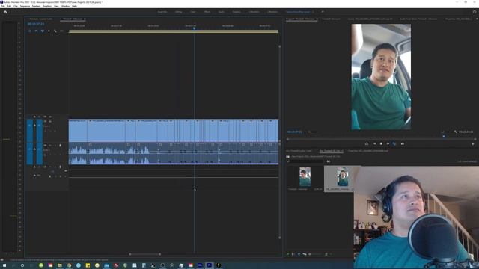Image resolution: width=479 pixels, height=269 pixels.
Task: Export frame with the camera icon
Action: coord(403,144)
